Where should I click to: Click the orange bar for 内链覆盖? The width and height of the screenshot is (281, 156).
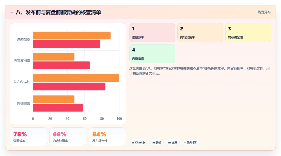pyautogui.click(x=54, y=99)
